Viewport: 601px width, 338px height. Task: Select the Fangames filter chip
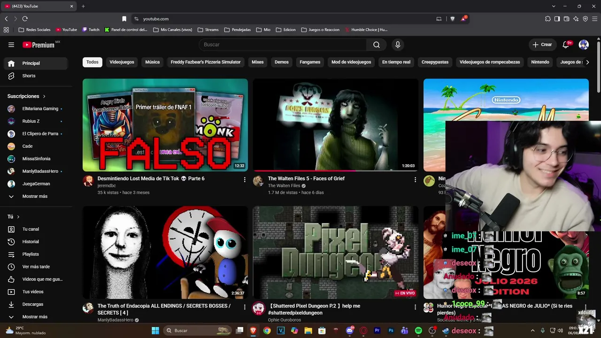[310, 62]
